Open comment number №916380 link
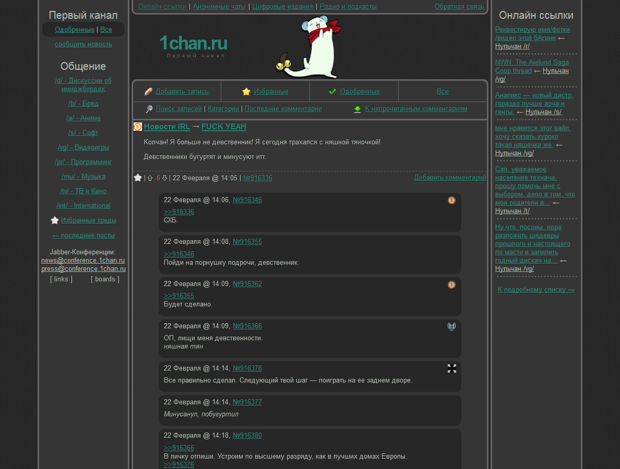The image size is (620, 469). pyautogui.click(x=247, y=436)
